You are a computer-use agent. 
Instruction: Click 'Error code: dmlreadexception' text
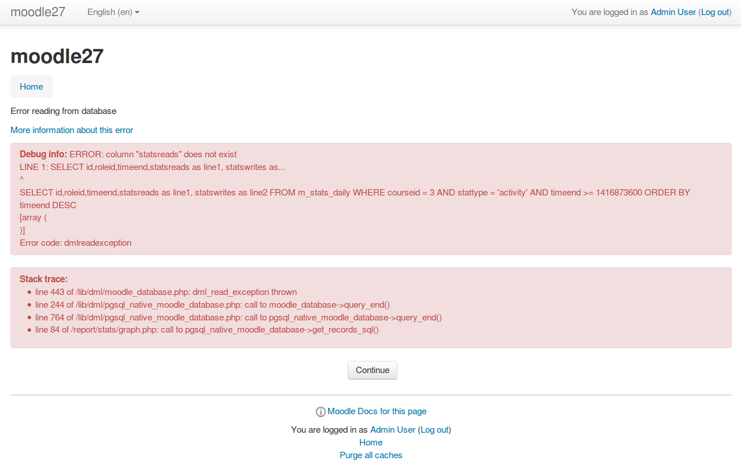pos(76,243)
